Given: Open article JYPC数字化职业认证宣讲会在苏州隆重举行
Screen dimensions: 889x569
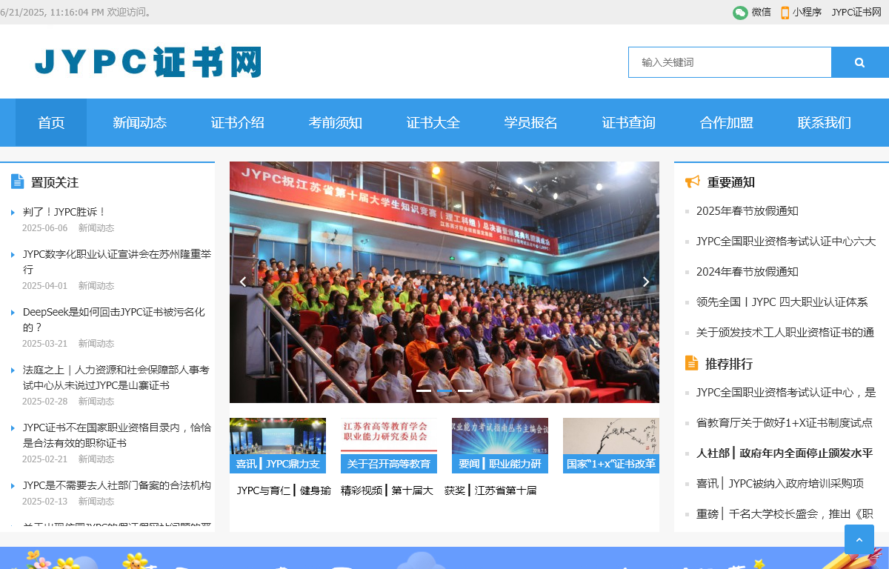Looking at the screenshot, I should click(x=117, y=262).
